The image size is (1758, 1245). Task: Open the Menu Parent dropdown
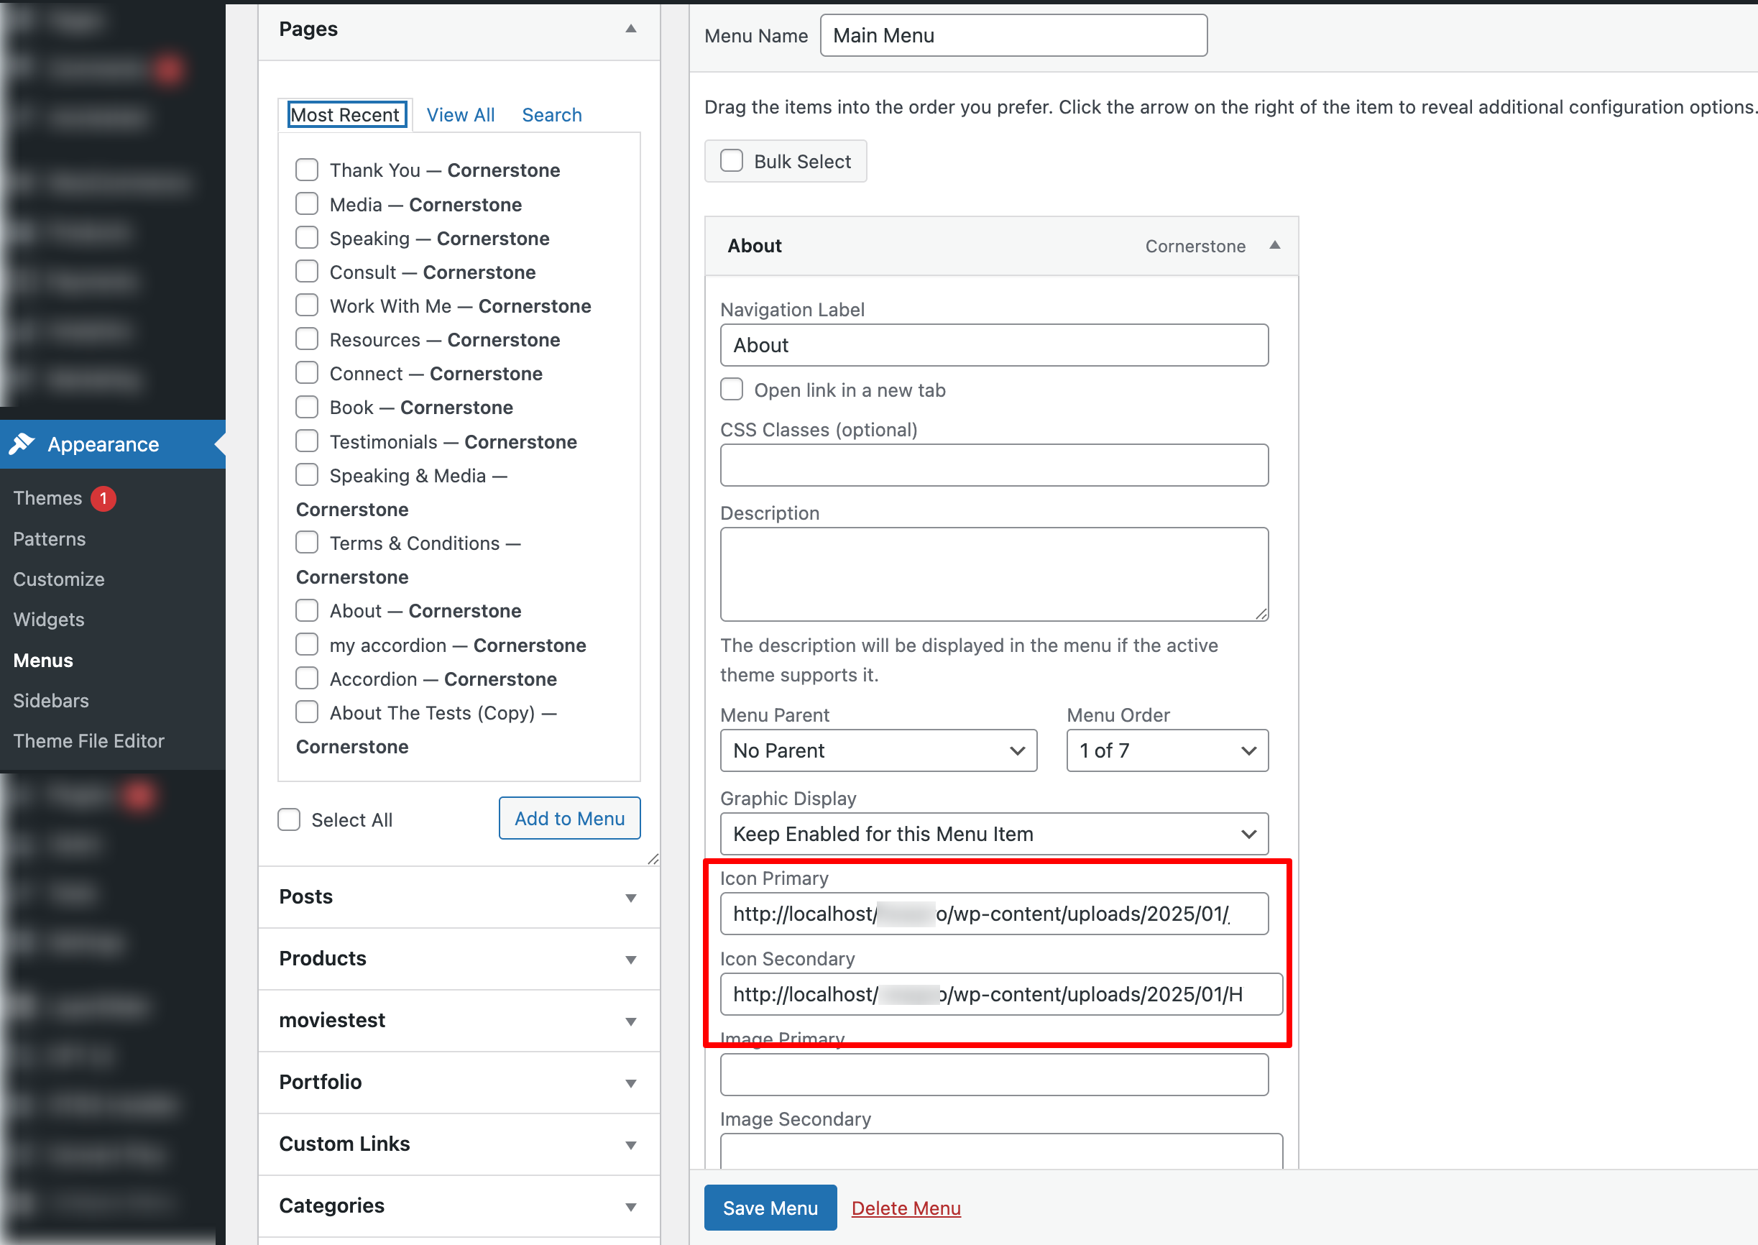pos(878,750)
